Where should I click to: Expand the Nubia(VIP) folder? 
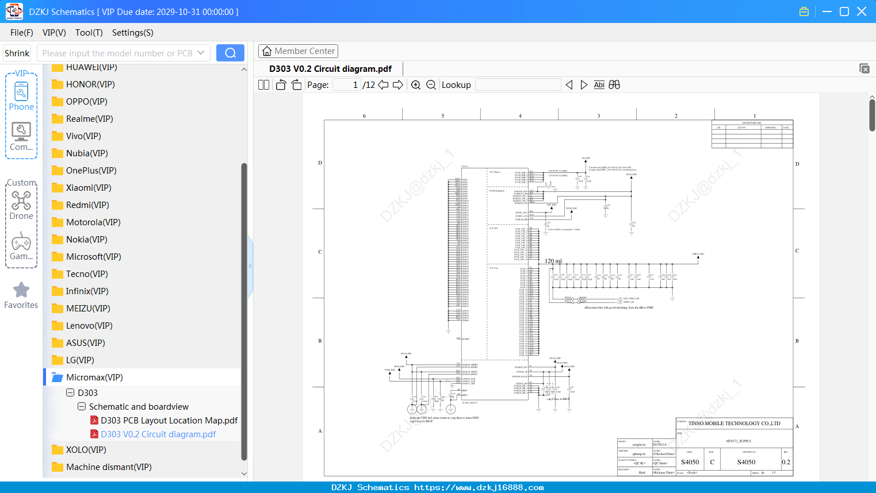pos(80,153)
